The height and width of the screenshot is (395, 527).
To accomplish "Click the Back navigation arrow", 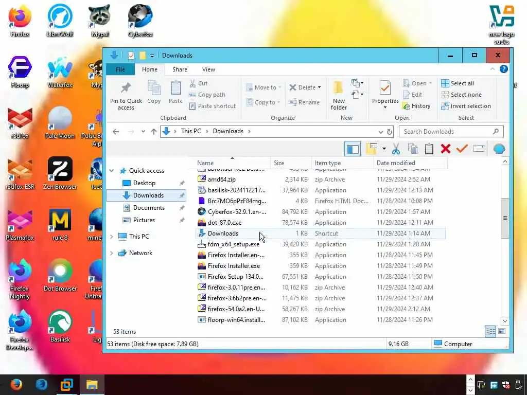I will [x=116, y=132].
